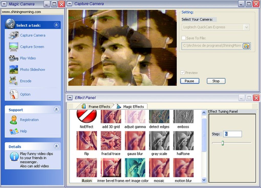Switch to Frame Effects tab
The image size is (261, 188).
point(96,106)
